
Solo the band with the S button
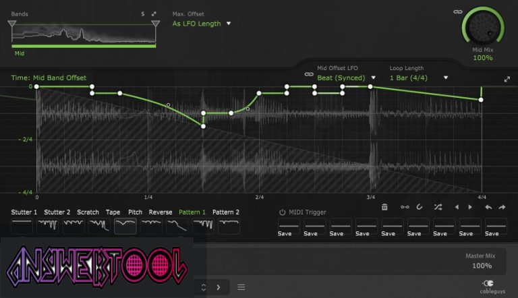click(143, 14)
